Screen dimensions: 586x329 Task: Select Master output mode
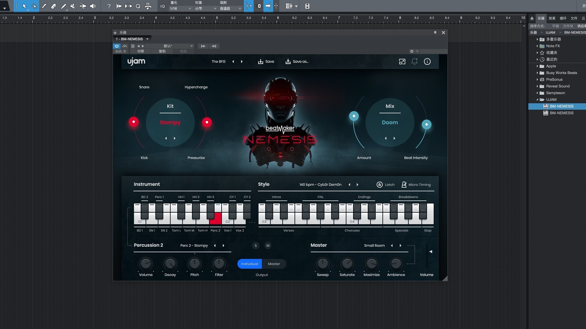point(274,264)
